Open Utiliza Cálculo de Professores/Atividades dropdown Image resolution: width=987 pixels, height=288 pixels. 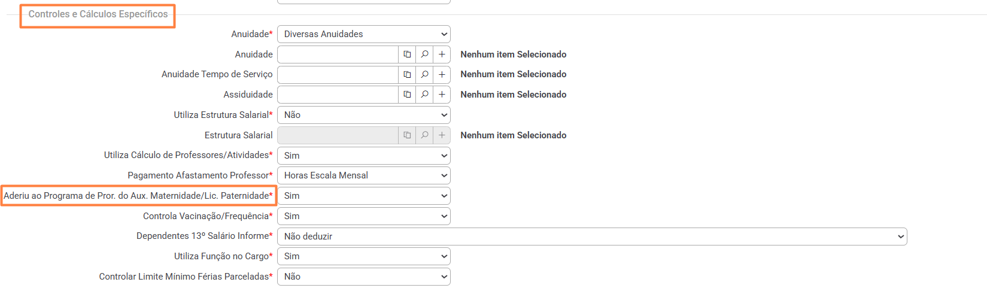[x=363, y=156]
